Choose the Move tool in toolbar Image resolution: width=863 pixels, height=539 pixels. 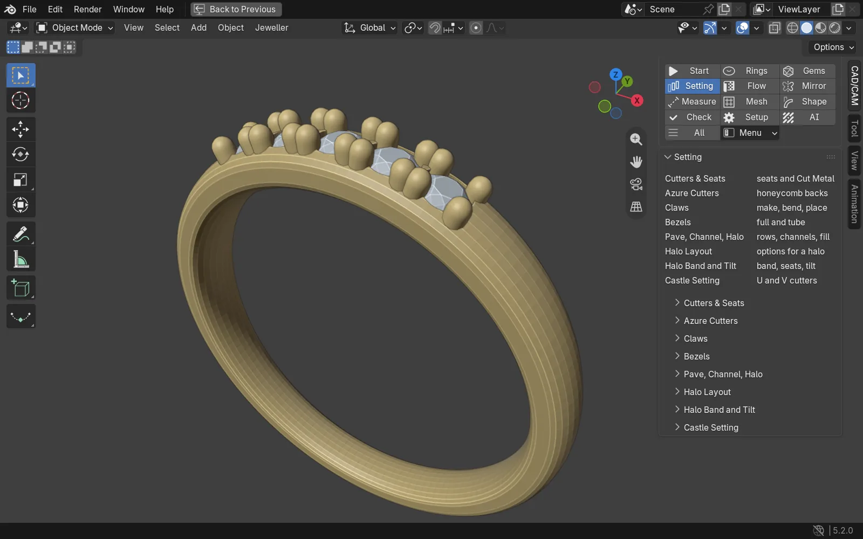[x=20, y=129]
